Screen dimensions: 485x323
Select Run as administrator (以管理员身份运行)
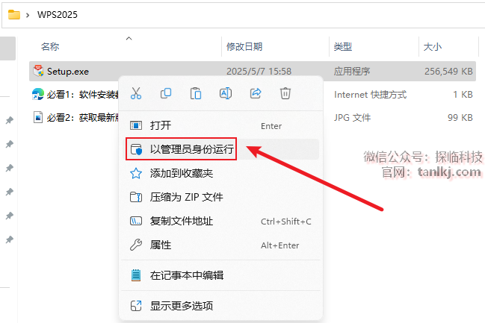click(220, 149)
